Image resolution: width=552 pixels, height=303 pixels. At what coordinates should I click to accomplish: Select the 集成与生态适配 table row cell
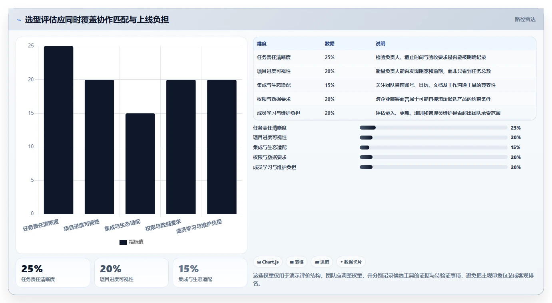tap(274, 85)
